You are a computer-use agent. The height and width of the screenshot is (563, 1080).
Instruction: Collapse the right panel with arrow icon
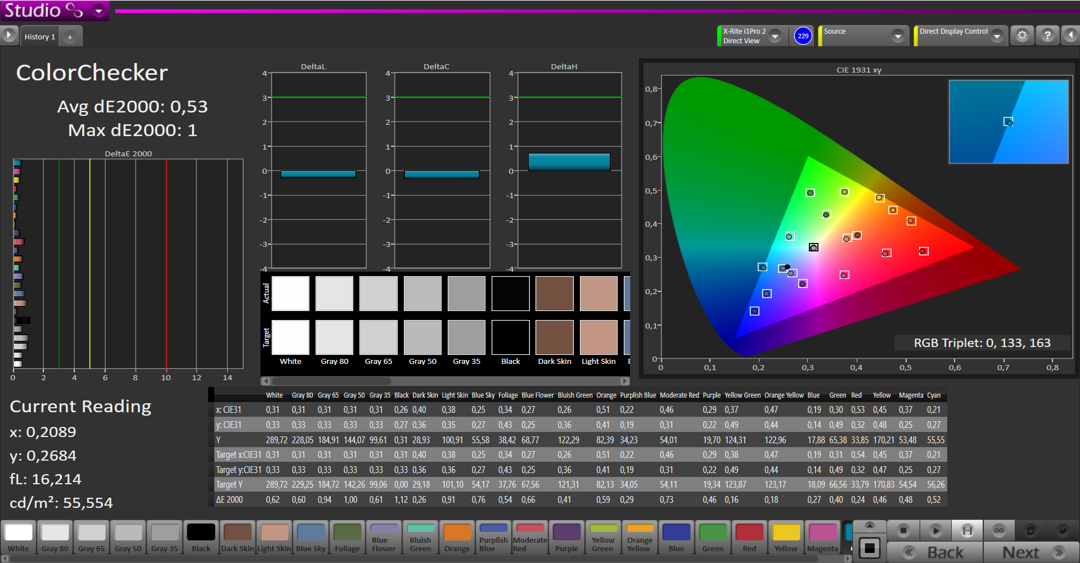pyautogui.click(x=1070, y=35)
